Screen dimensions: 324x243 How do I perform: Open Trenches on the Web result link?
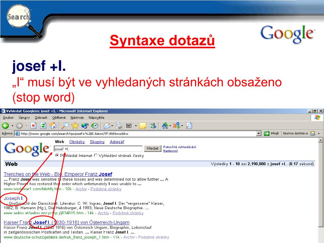[x=58, y=174]
